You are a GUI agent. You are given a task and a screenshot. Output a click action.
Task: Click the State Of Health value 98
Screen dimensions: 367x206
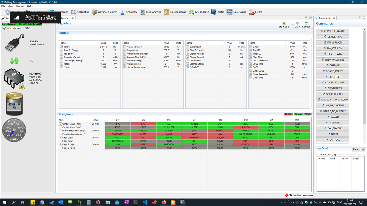tap(229, 50)
